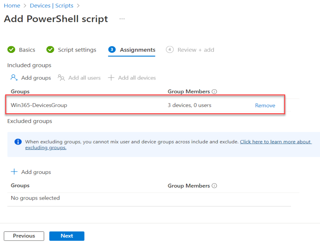Click the '3 devices, 0 users' cell
The image size is (320, 245).
189,105
